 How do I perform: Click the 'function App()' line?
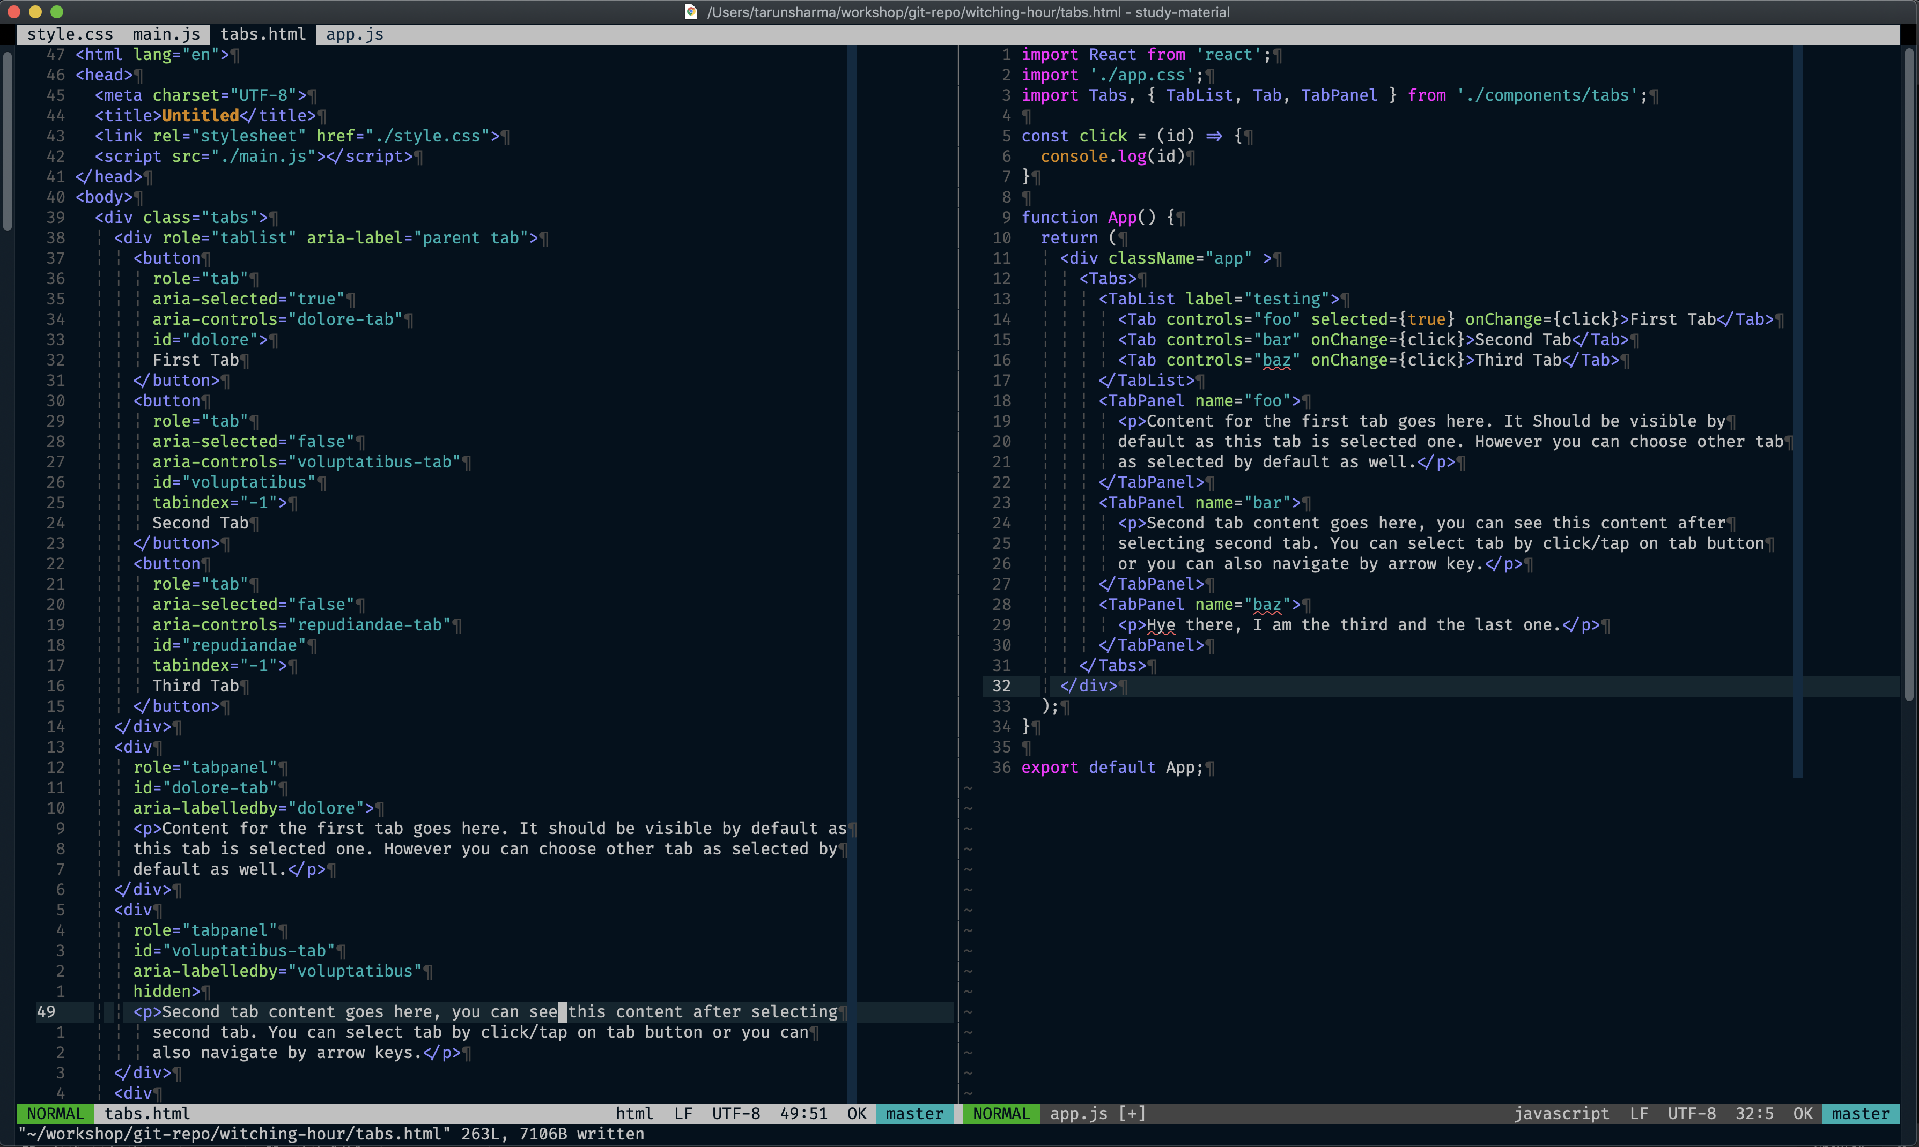pyautogui.click(x=1098, y=218)
